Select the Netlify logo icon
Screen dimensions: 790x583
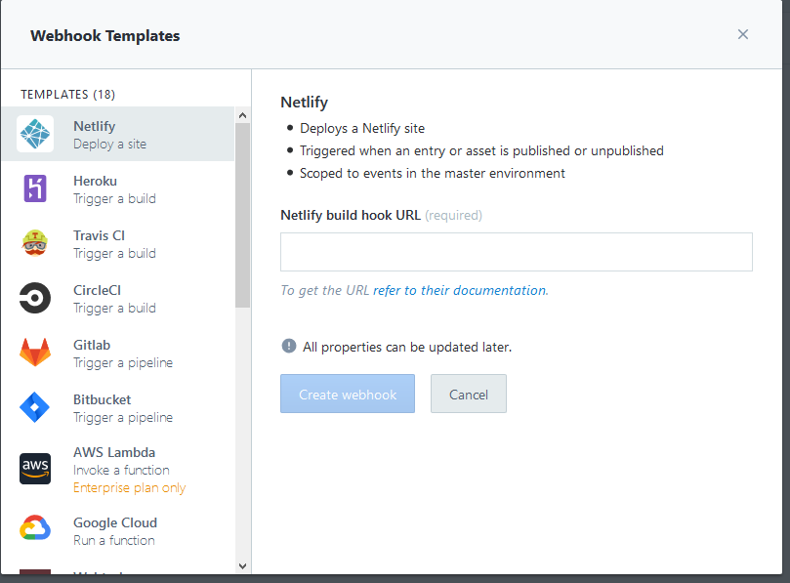[x=35, y=134]
